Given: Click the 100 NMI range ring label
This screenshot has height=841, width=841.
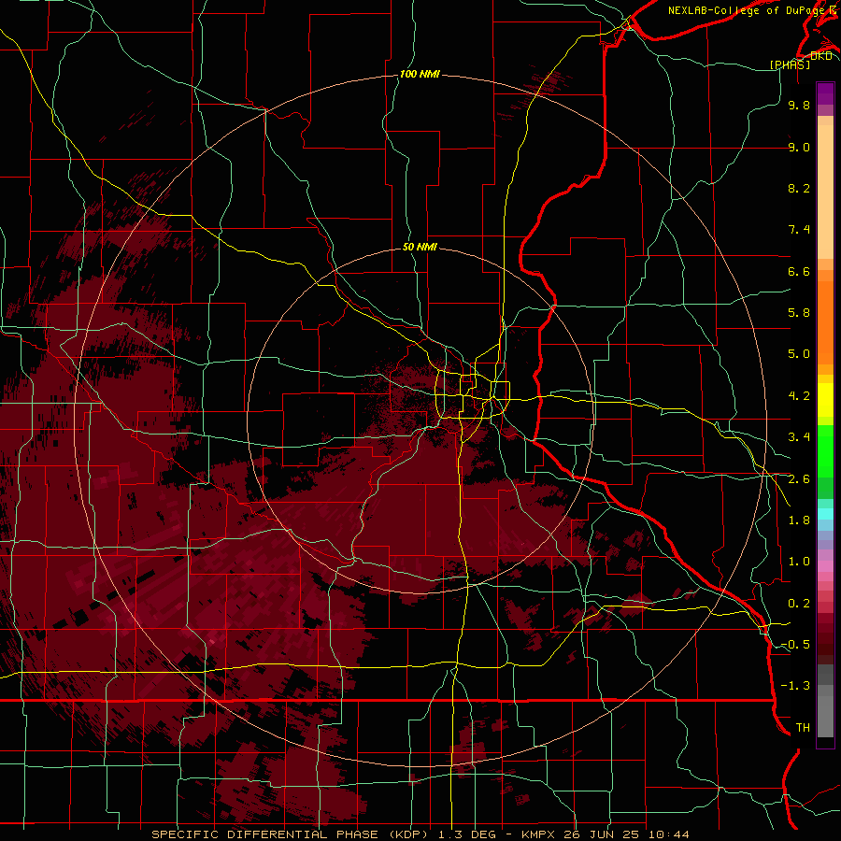Looking at the screenshot, I should (420, 74).
